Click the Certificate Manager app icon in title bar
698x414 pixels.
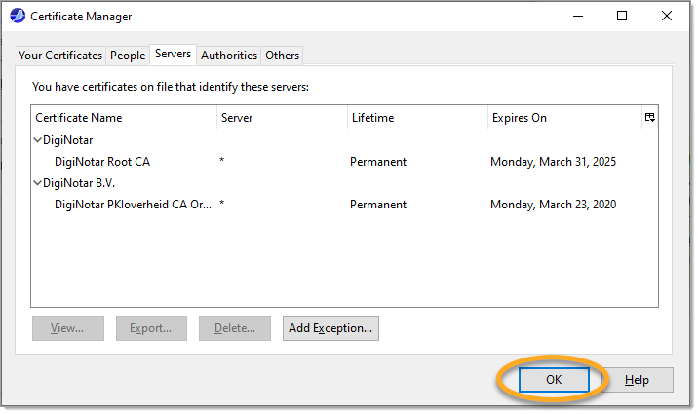point(17,17)
